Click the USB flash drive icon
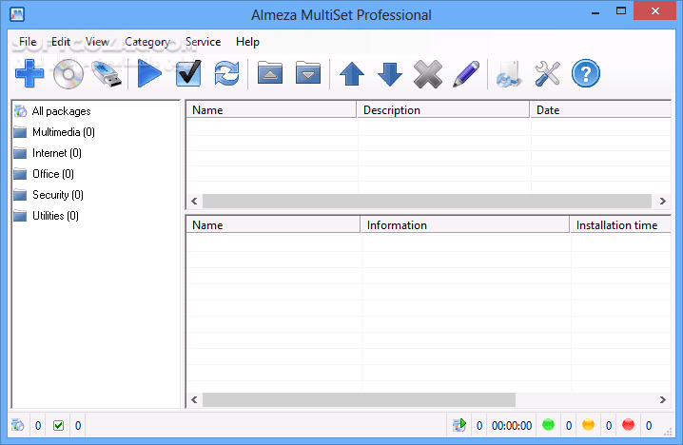This screenshot has height=445, width=683. pyautogui.click(x=107, y=73)
